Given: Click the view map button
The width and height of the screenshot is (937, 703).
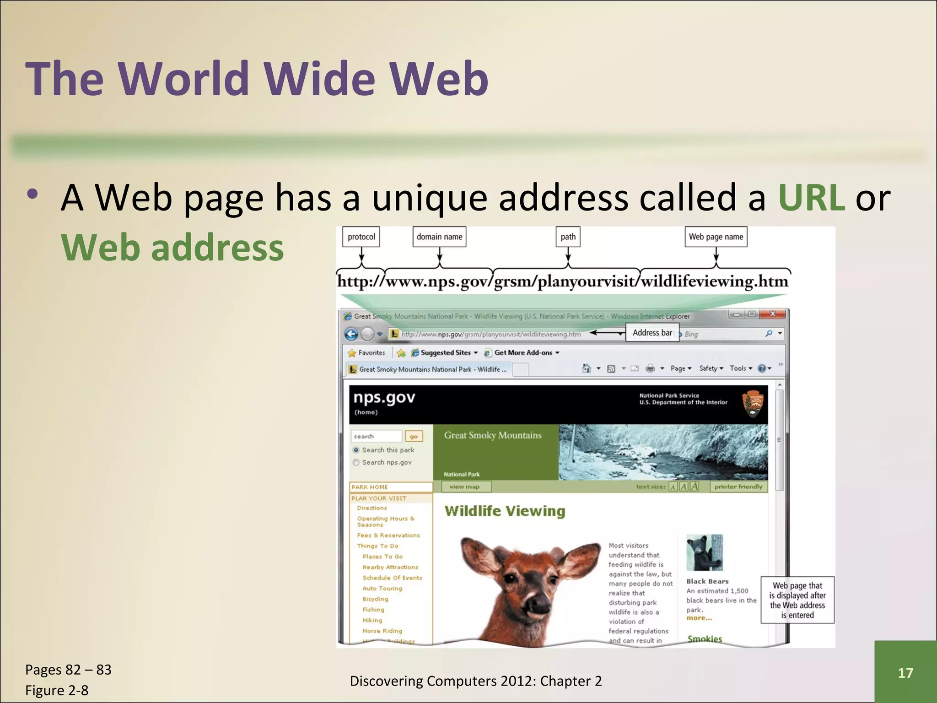Looking at the screenshot, I should click(466, 487).
